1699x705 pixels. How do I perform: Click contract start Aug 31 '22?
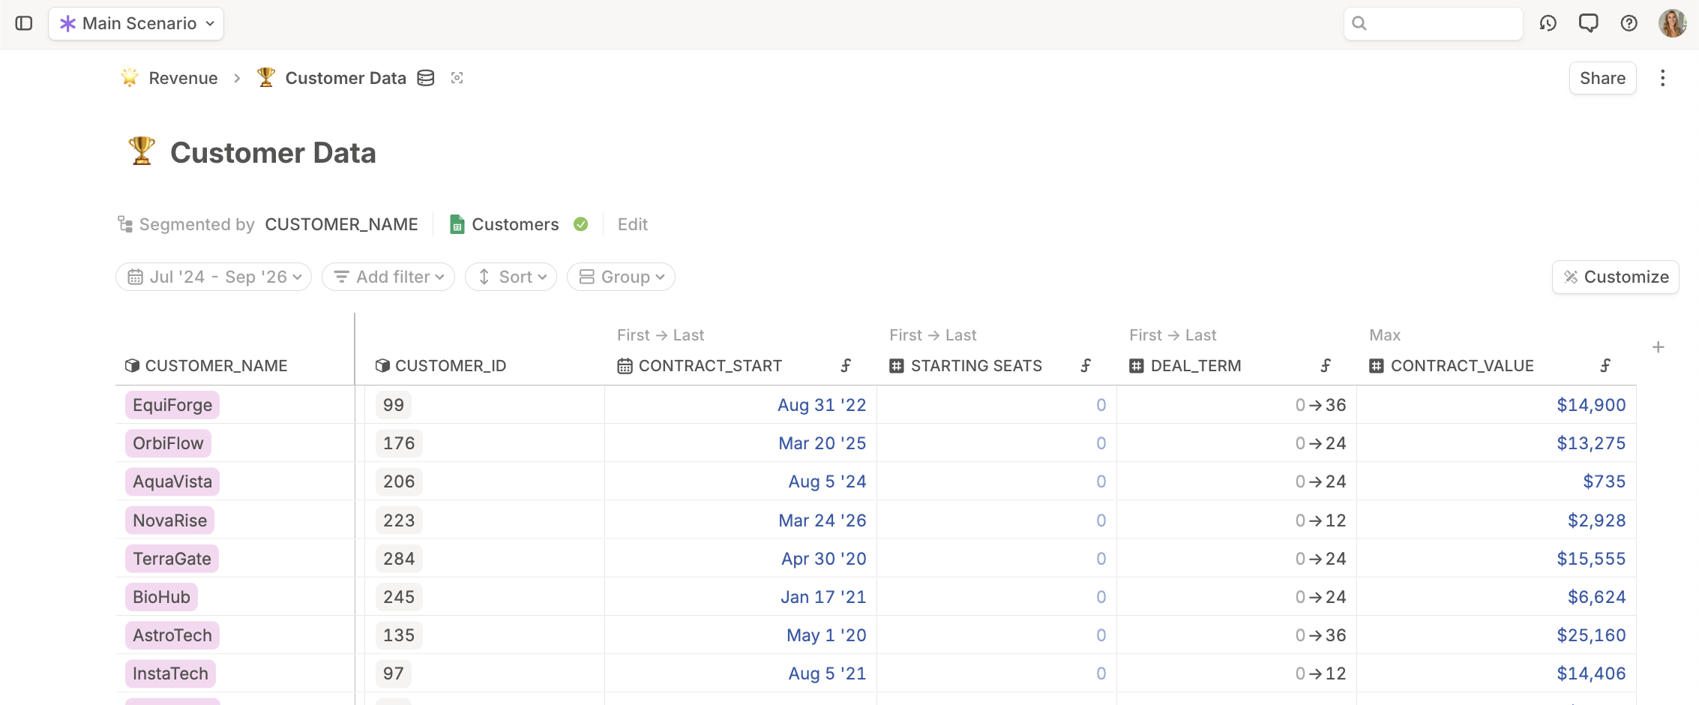point(822,405)
